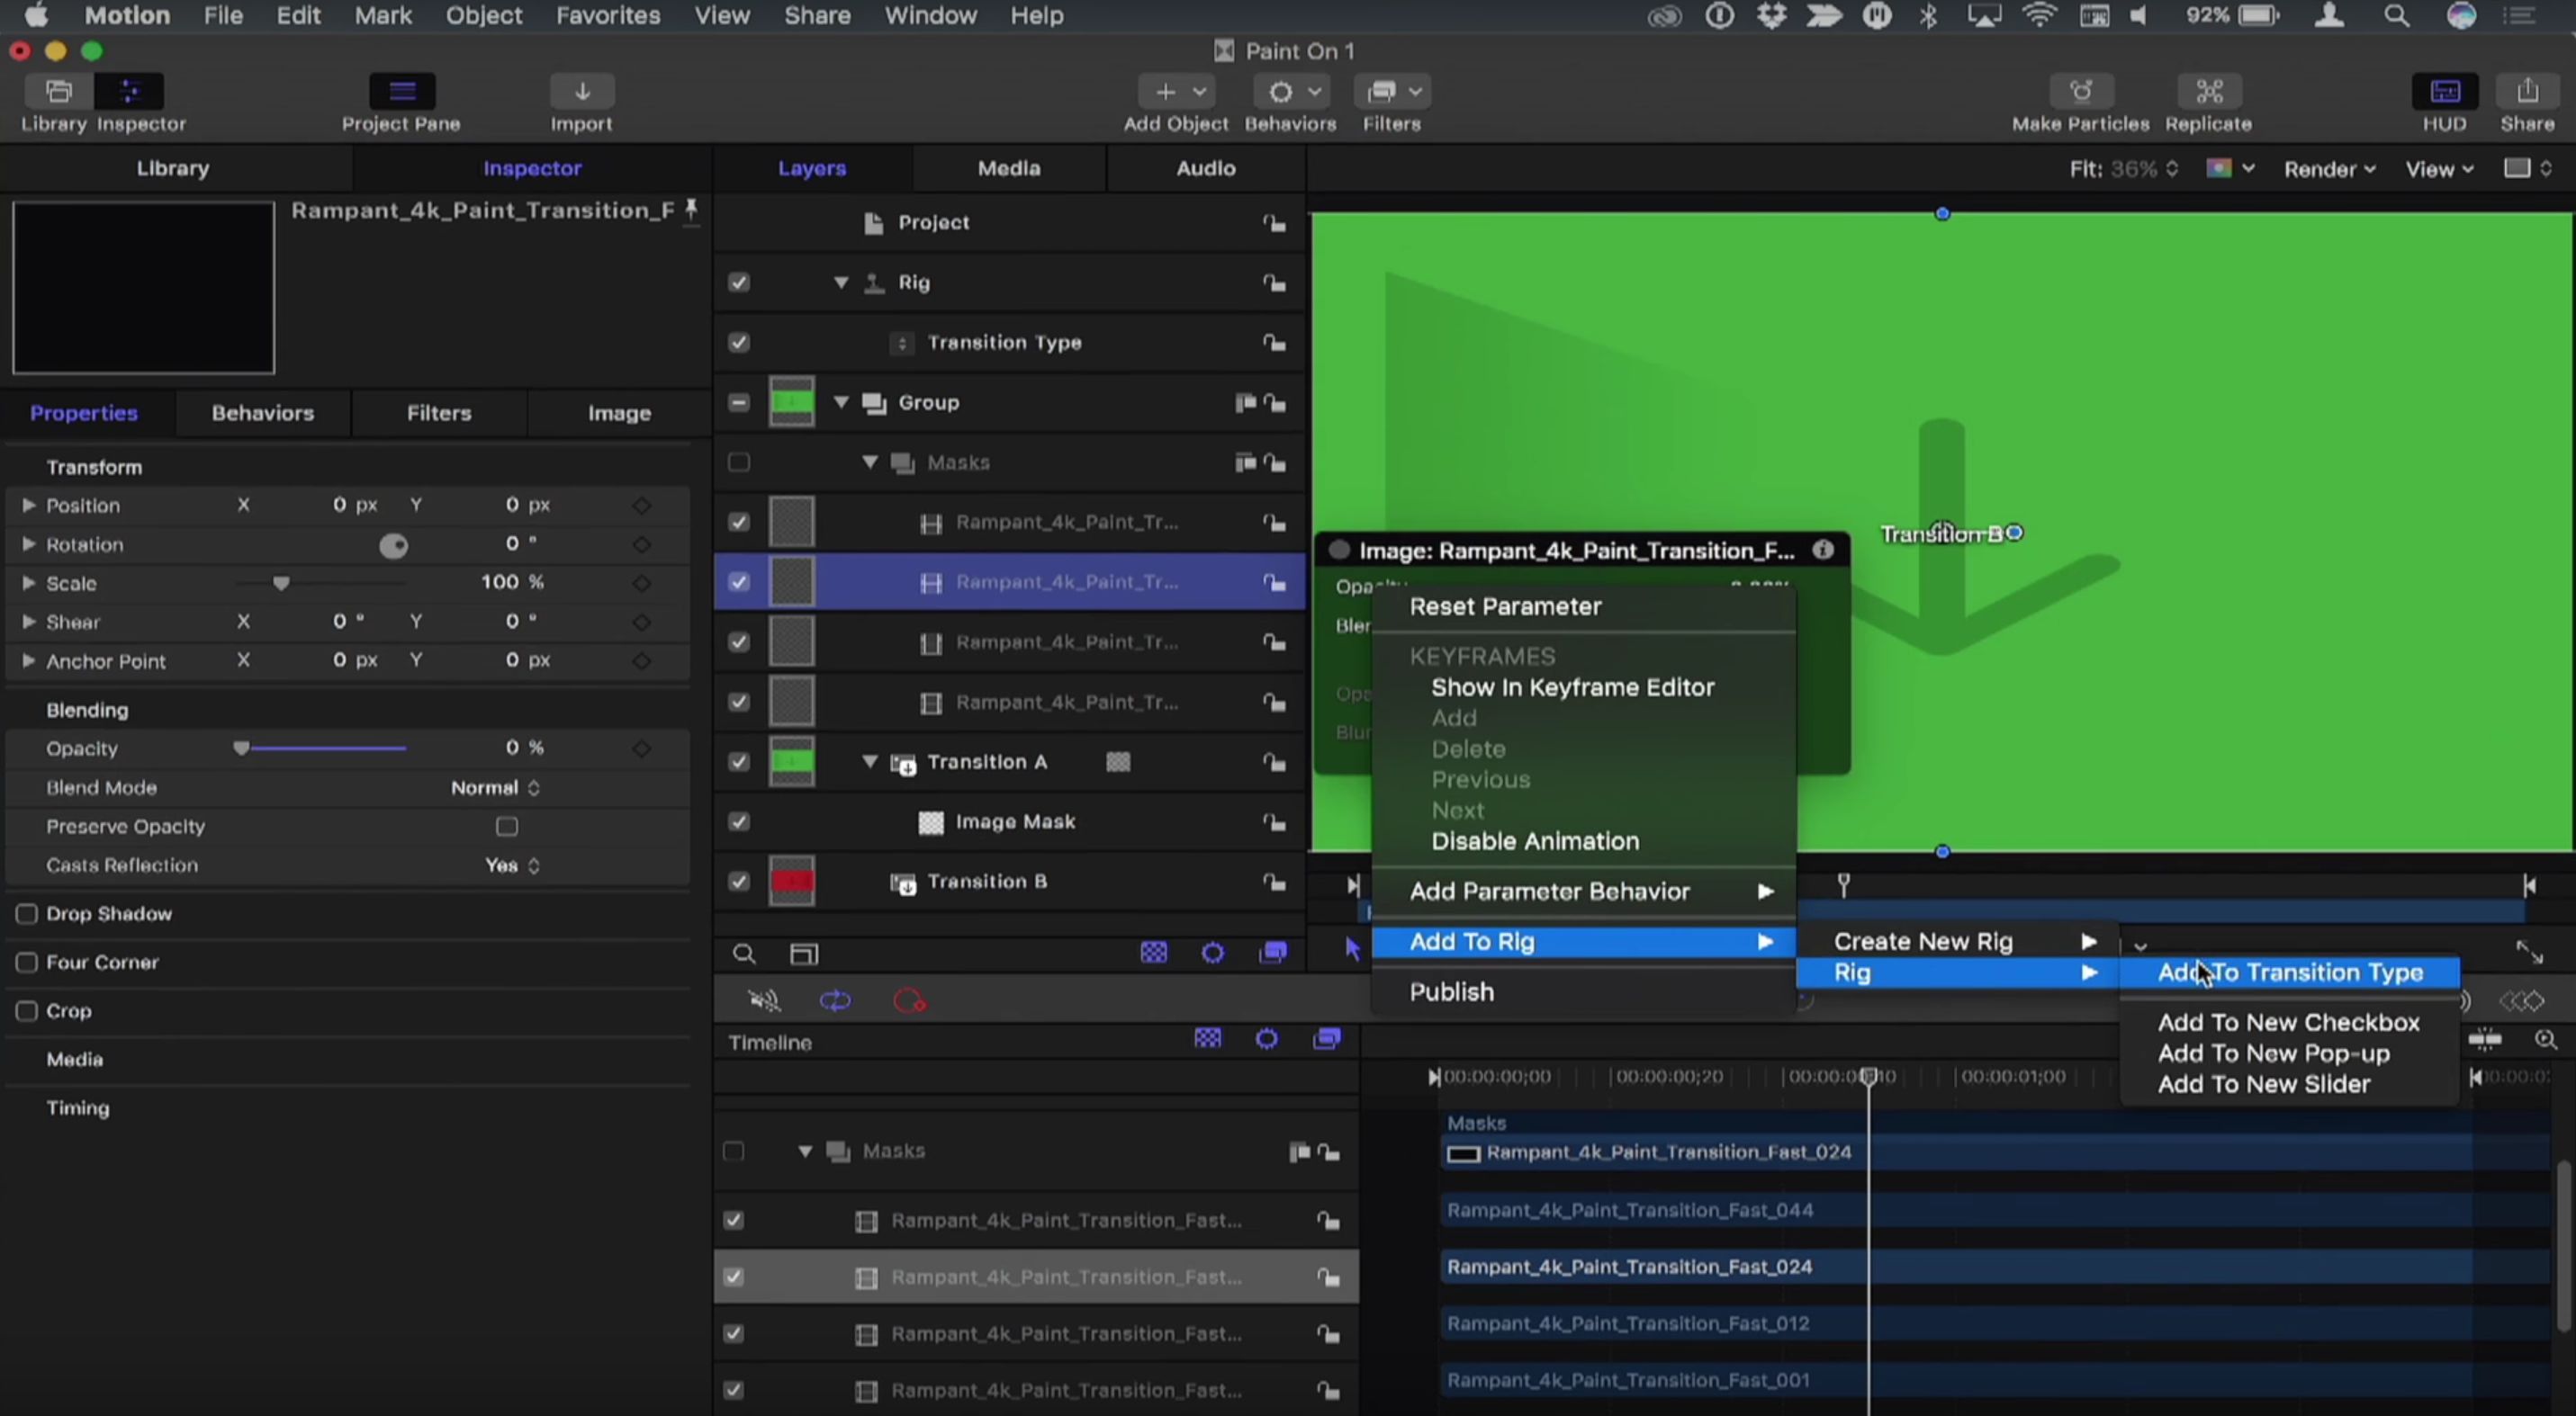Toggle the Rig layer checkbox

point(739,282)
